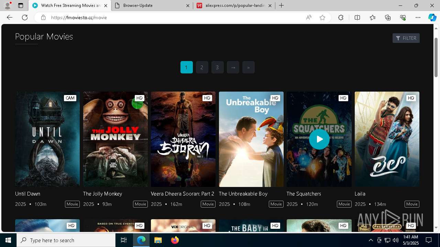Click the next page arrow in pagination

pyautogui.click(x=233, y=67)
